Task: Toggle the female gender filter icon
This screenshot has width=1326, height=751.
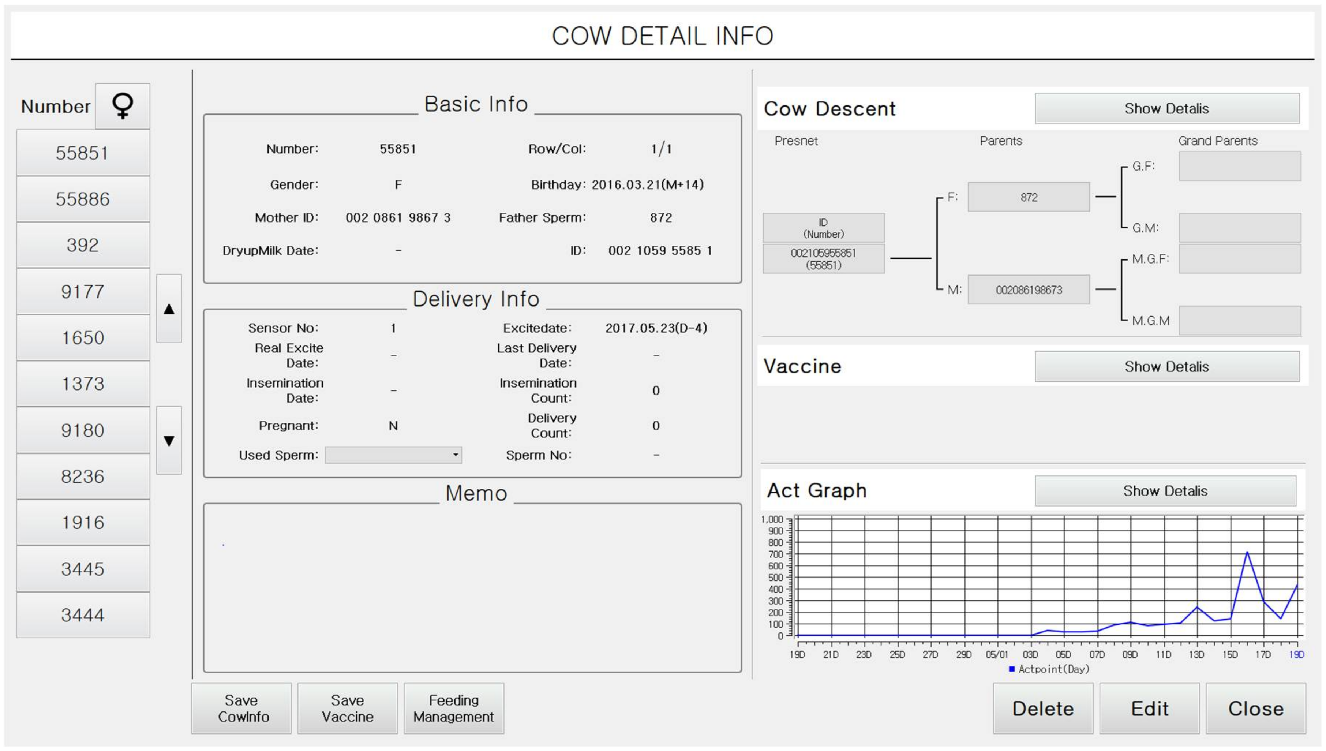Action: click(x=123, y=106)
